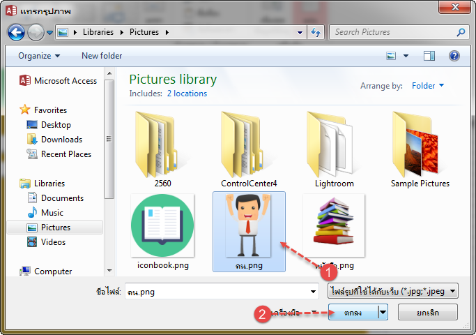The width and height of the screenshot is (476, 335).
Task: Expand the Organize menu
Action: [x=39, y=56]
